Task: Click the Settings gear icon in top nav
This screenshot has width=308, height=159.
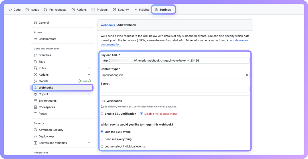Action: (156, 10)
